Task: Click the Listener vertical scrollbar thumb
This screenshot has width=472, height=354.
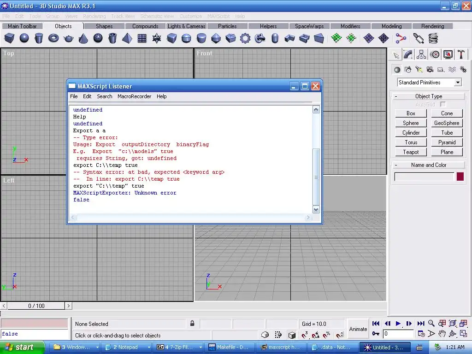Action: [x=316, y=177]
